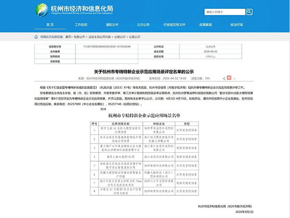The image size is (290, 218).
Task: Go to the 通知文件 section
Action: tap(112, 24)
